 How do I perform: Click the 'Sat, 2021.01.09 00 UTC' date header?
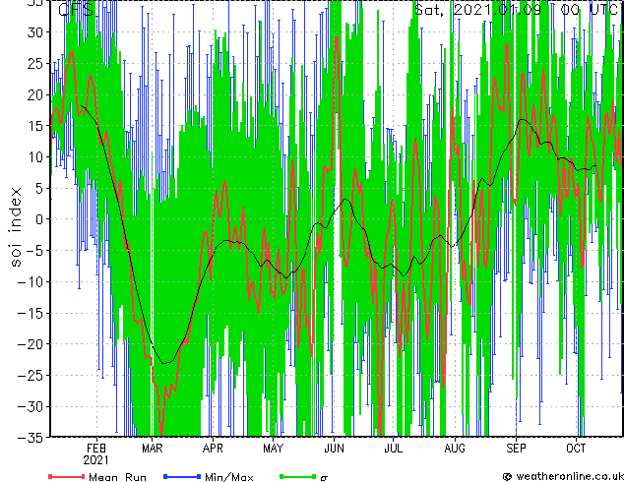[x=516, y=9]
